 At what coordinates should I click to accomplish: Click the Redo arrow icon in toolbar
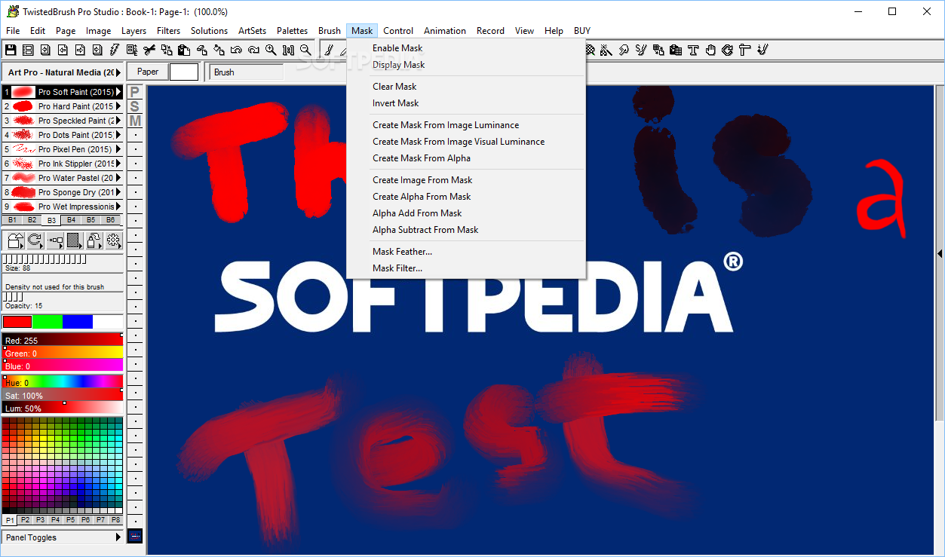click(253, 50)
